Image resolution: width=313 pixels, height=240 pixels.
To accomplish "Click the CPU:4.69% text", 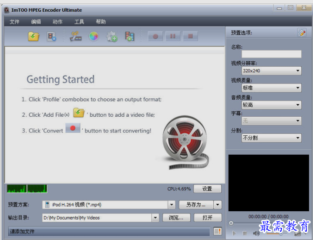I will (x=179, y=189).
